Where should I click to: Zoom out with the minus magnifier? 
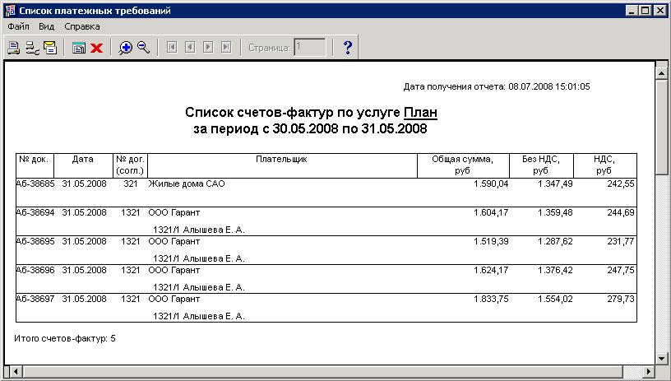coord(144,48)
